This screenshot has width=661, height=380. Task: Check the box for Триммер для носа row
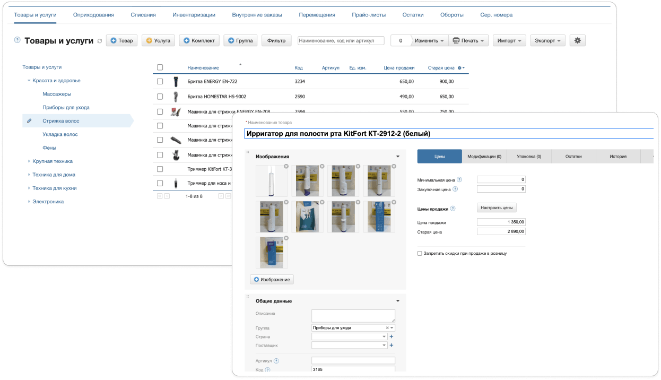pos(160,183)
